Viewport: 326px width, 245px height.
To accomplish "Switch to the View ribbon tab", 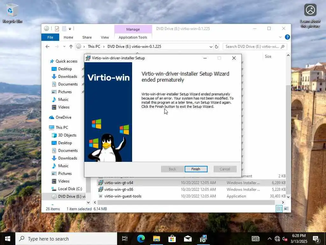I will (105, 37).
